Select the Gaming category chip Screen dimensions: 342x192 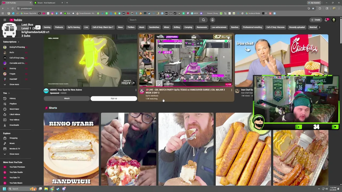tap(47, 27)
